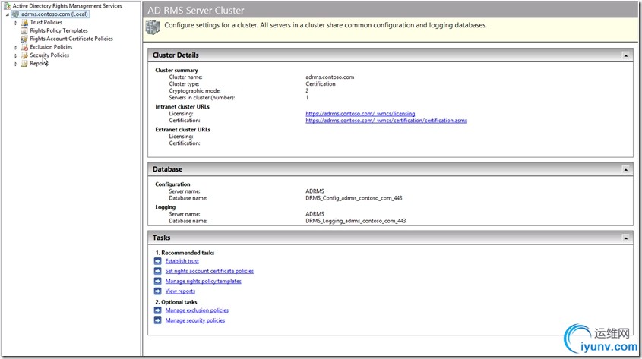
Task: Click the Extranet cluster URLs heading
Action: 182,129
